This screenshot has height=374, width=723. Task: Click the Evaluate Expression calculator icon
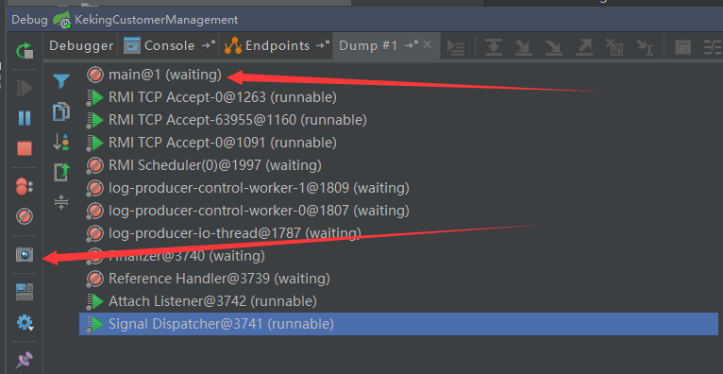[x=682, y=47]
